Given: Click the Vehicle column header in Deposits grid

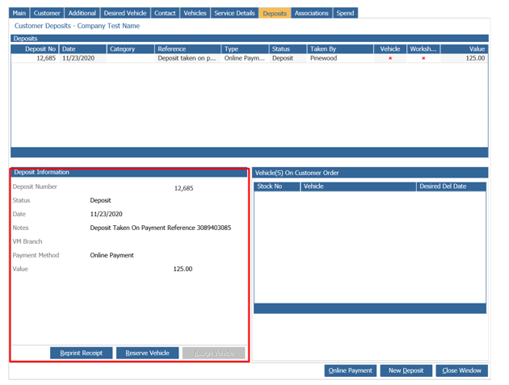Looking at the screenshot, I should (390, 49).
